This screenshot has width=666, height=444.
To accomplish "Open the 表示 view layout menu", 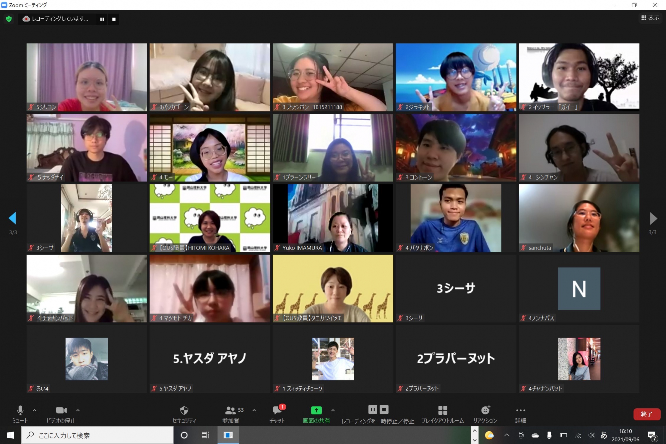I will point(650,18).
